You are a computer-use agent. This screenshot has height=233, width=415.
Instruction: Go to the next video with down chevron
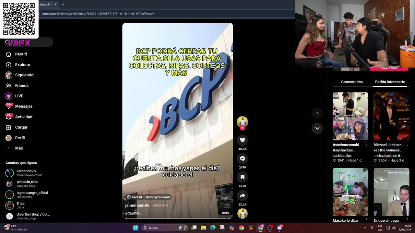point(317,128)
